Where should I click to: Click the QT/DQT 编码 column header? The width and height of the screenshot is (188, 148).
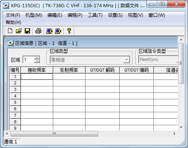[x=136, y=70]
